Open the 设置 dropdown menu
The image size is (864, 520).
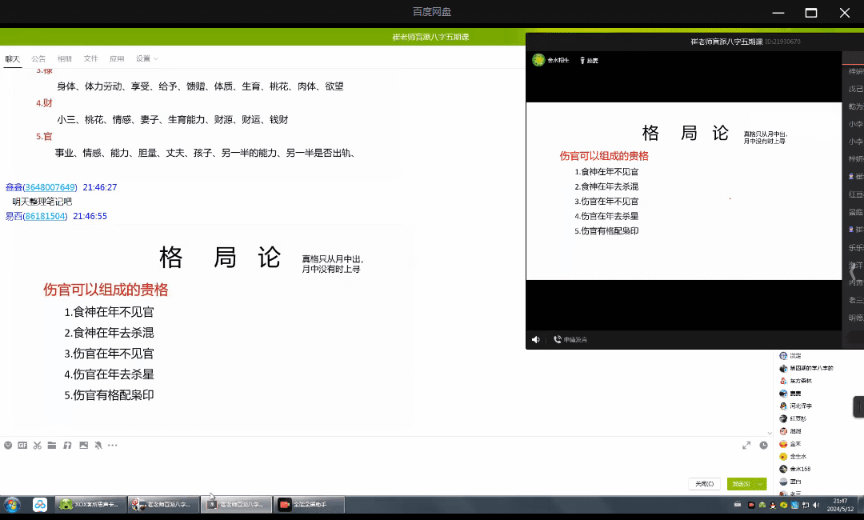point(146,58)
